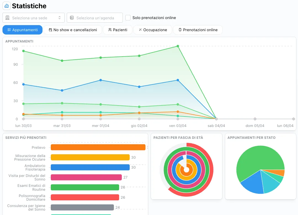Click the bar chart icon beside the Statistiche title

coord(6,6)
